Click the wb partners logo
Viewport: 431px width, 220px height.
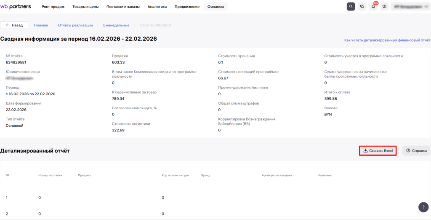click(16, 7)
